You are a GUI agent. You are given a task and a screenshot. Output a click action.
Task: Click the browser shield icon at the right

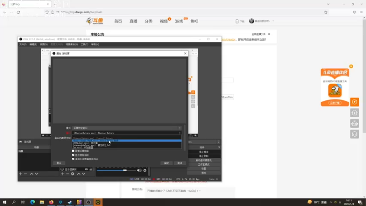coord(355,12)
